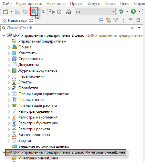
Task: Click the highlighted import toolbar icon
Action: [34, 11]
